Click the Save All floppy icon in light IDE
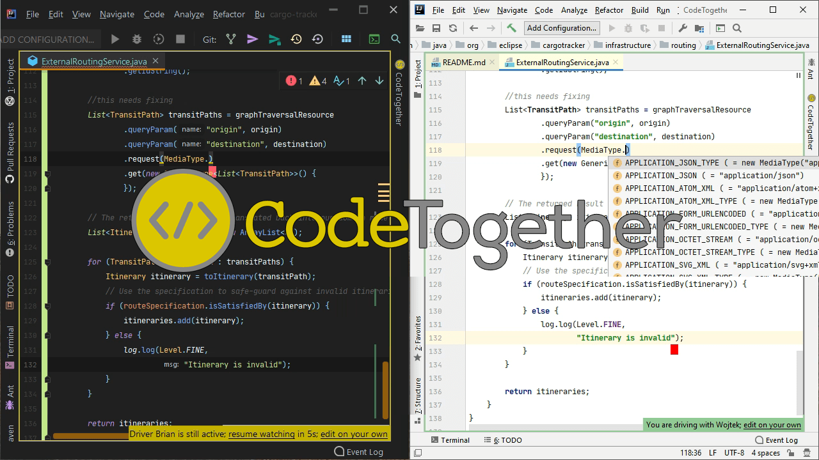The width and height of the screenshot is (819, 460). click(436, 28)
